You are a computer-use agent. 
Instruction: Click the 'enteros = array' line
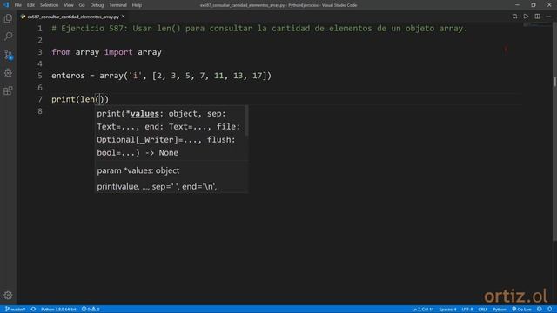point(161,76)
